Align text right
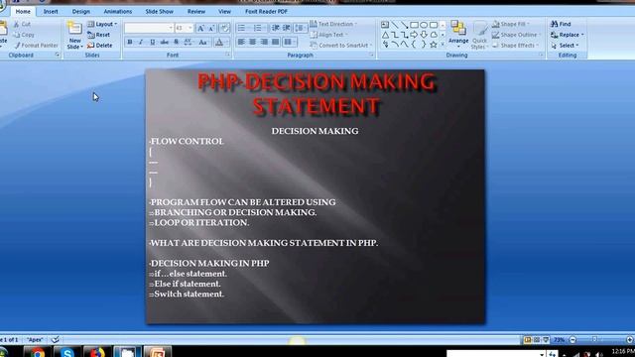Screen dimensions: 635x357 click(264, 42)
